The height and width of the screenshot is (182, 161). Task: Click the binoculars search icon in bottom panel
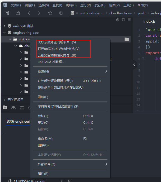click(13, 108)
